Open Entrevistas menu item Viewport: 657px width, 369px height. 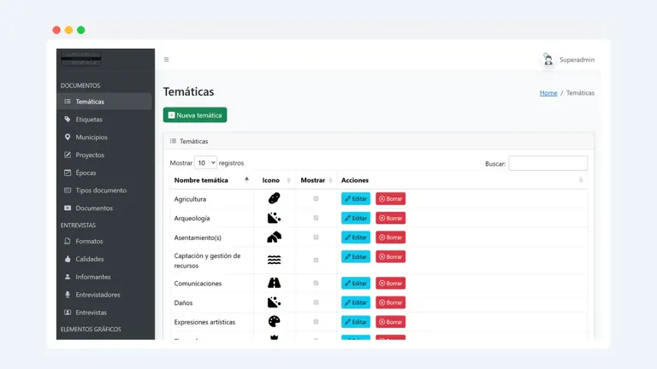pyautogui.click(x=104, y=313)
